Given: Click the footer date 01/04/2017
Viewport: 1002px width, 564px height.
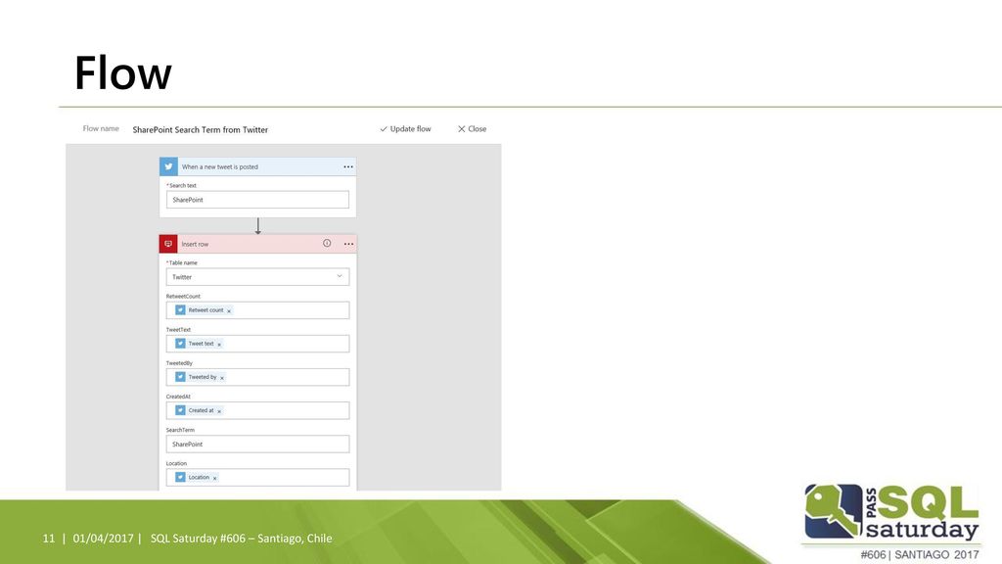Looking at the screenshot, I should point(103,539).
